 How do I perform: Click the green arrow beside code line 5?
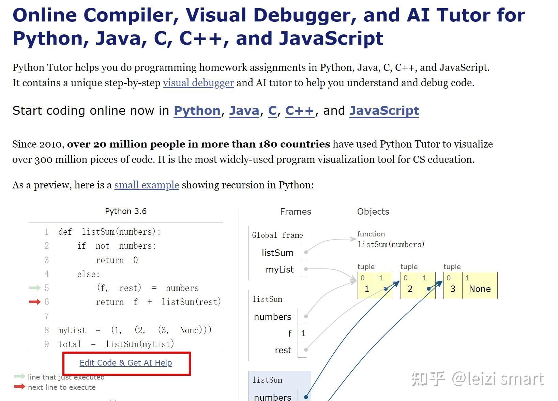(35, 288)
